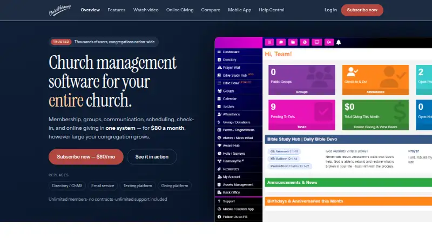Click the Subscribe now button in header
Image resolution: width=432 pixels, height=238 pixels.
point(362,10)
